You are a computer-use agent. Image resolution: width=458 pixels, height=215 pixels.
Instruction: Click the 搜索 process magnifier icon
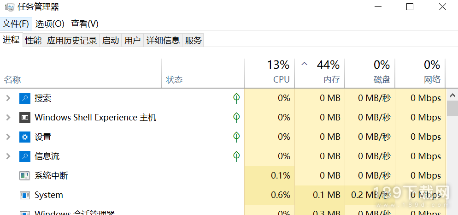point(24,98)
